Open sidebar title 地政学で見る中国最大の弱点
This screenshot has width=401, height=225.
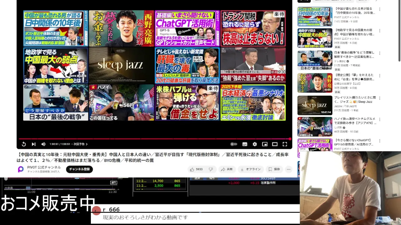coord(354,32)
